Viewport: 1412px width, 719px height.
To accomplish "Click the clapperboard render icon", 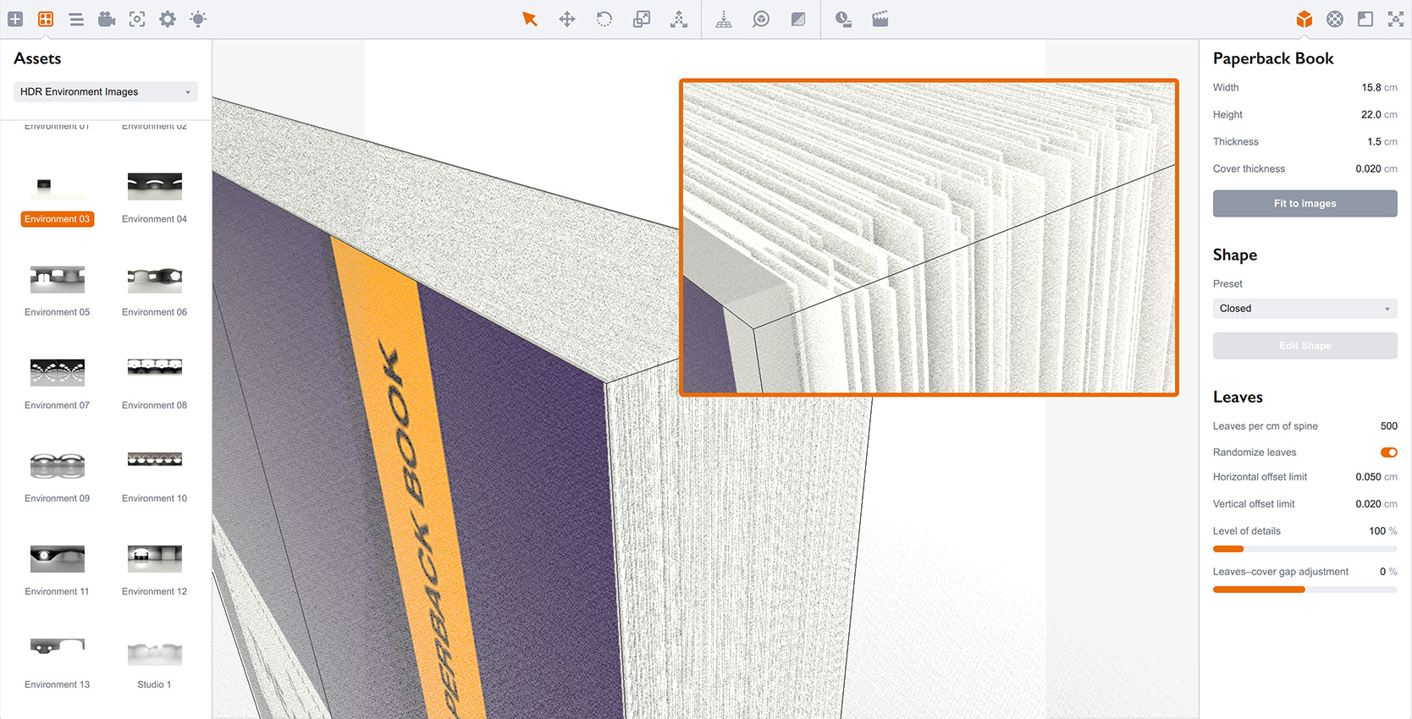I will point(880,19).
